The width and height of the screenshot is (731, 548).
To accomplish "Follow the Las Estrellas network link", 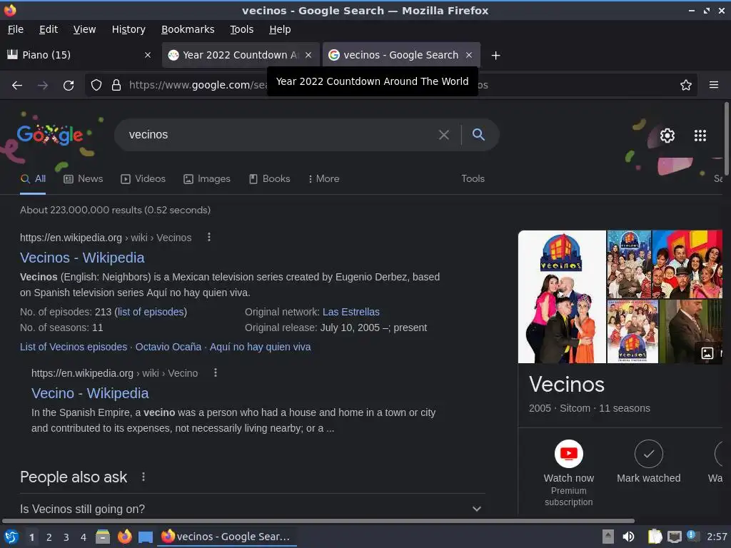I will pyautogui.click(x=351, y=312).
